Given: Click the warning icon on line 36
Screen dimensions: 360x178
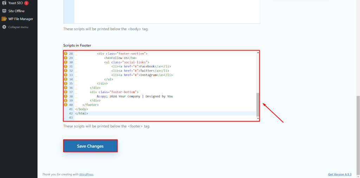Looking at the screenshot, I should [x=66, y=88].
